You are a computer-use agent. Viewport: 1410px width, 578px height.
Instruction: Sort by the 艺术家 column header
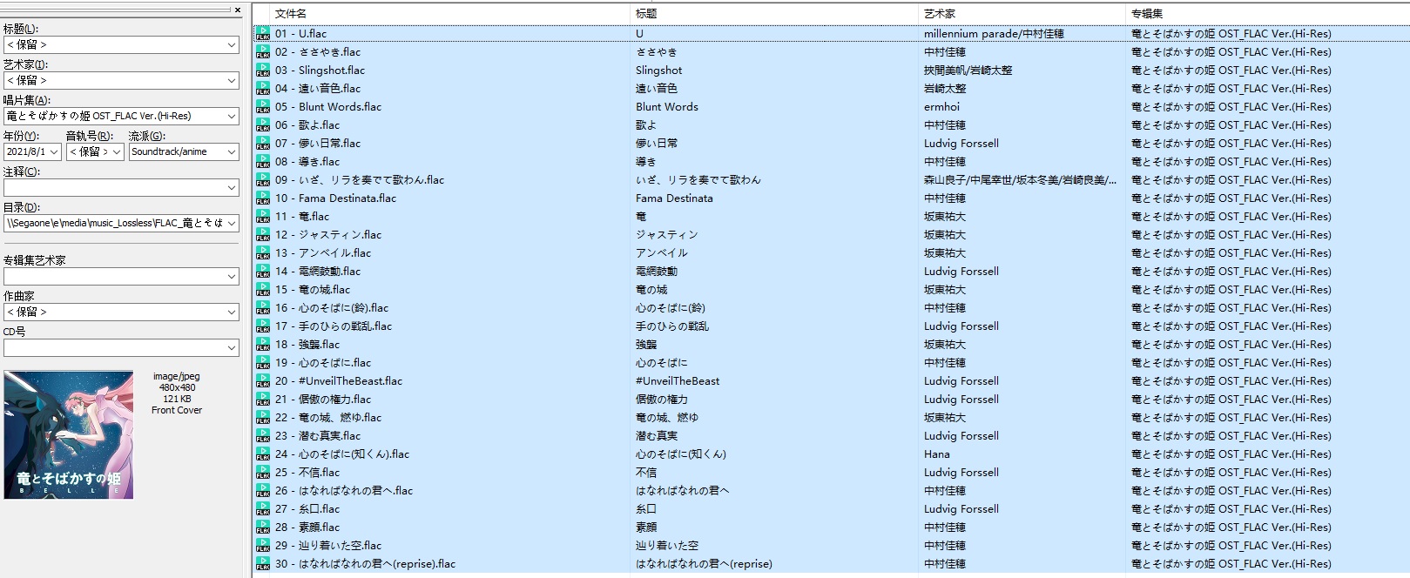coord(1022,14)
